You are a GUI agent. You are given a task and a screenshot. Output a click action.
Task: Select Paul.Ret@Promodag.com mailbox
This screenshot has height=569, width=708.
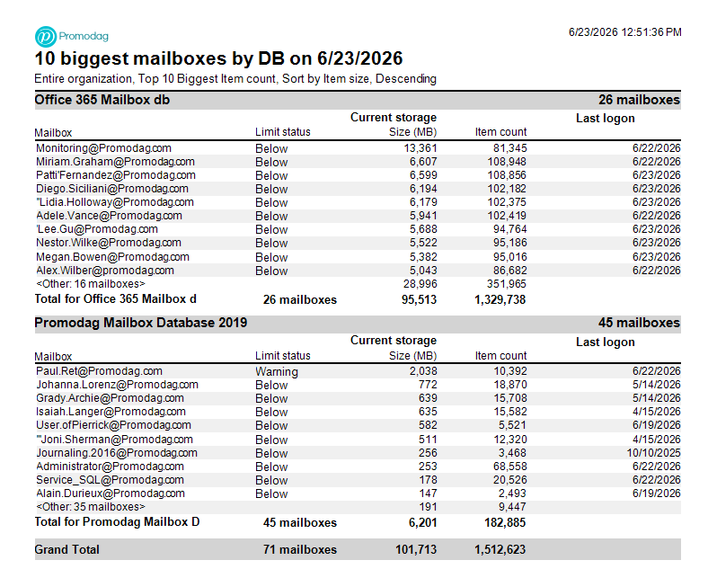pos(100,371)
